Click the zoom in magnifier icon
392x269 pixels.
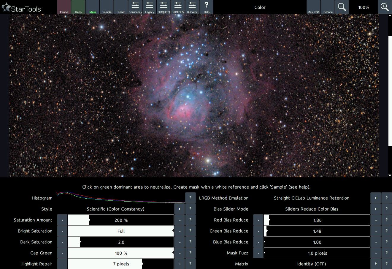pos(385,7)
